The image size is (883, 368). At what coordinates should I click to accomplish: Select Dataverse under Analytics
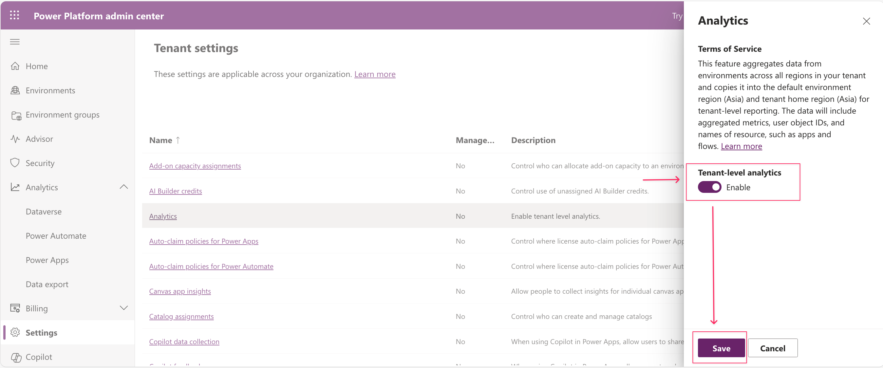[44, 212]
